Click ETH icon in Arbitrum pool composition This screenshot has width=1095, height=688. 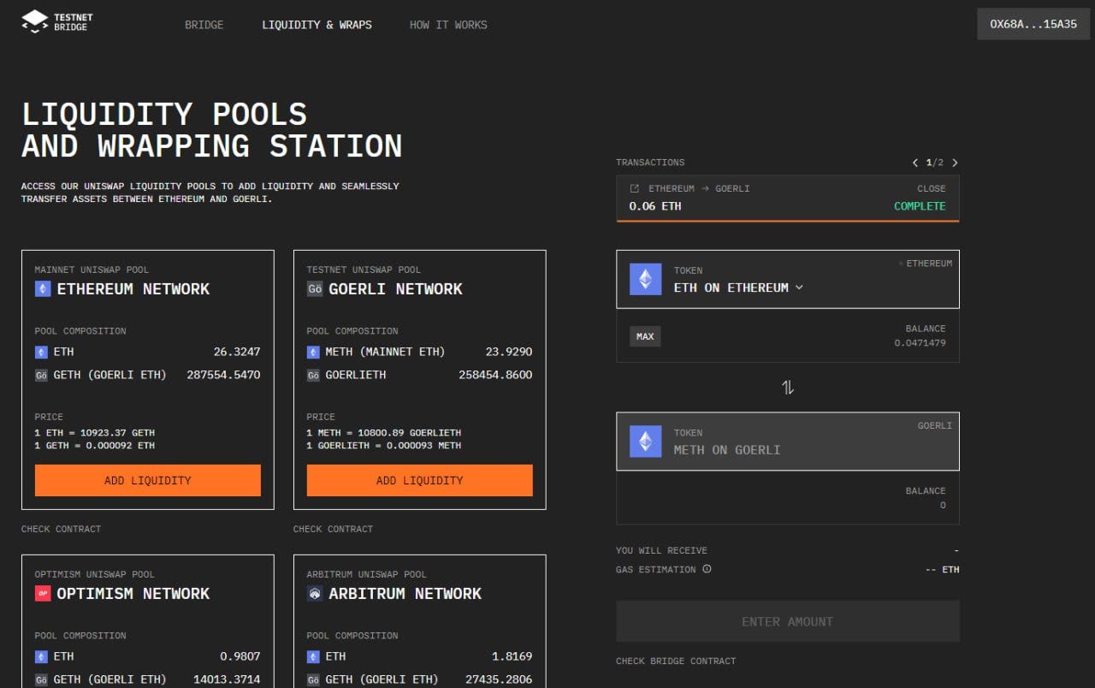(313, 656)
